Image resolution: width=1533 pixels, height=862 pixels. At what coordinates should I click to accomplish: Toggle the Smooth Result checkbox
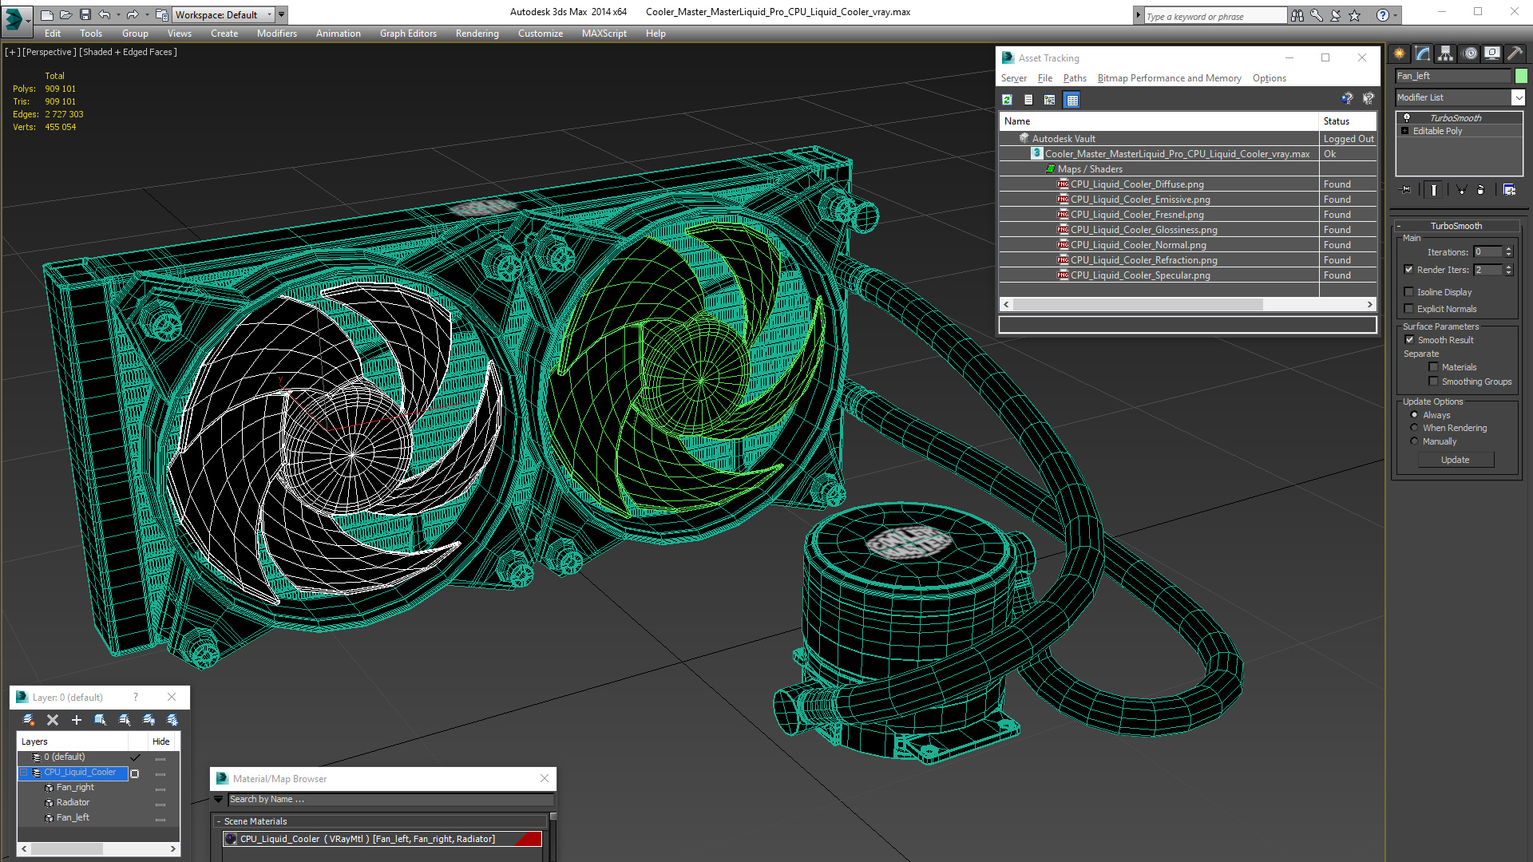1410,340
